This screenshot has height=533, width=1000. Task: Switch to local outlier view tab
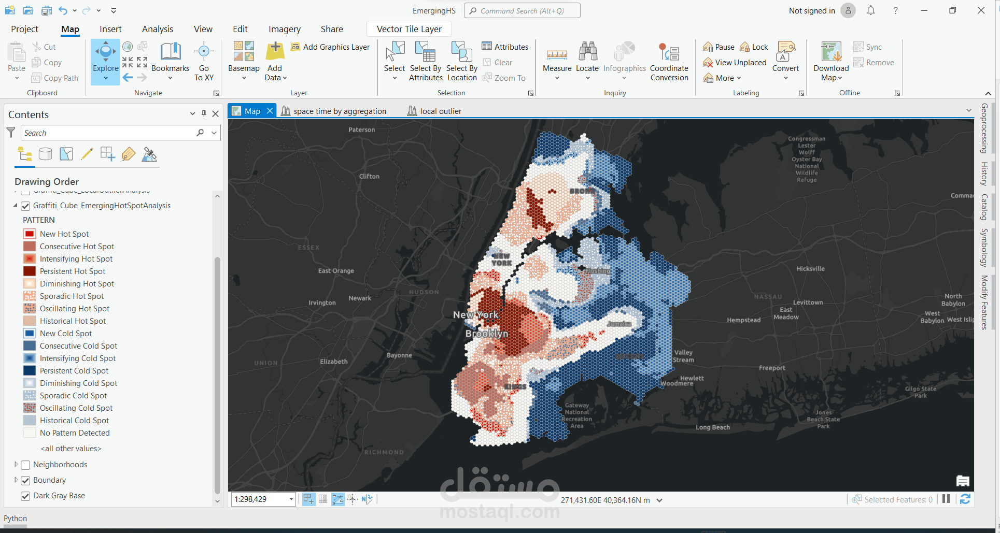(434, 111)
